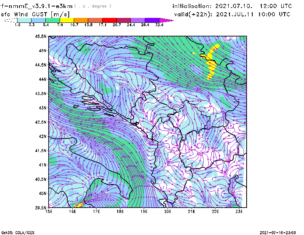The height and width of the screenshot is (235, 304).
Task: Click the red 17.1–20.7 legend swatch
Action: click(109, 20)
